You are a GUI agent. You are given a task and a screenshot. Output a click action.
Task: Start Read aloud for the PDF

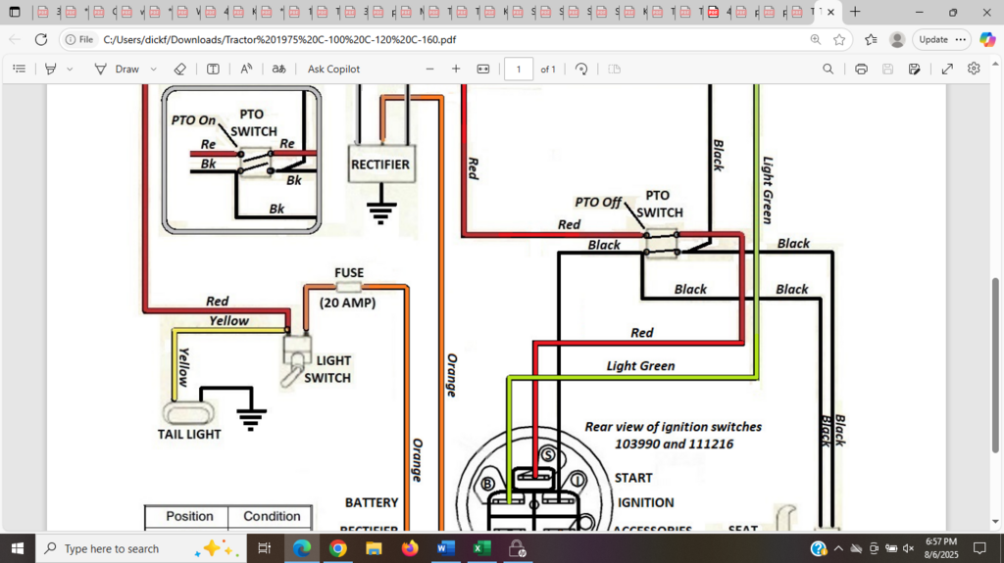(x=246, y=70)
